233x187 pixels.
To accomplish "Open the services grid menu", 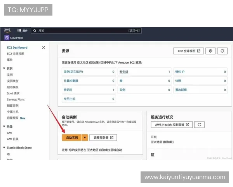I will tap(19, 30).
